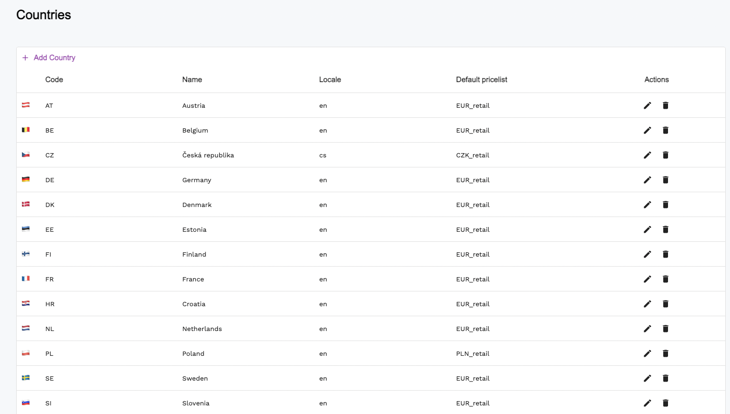Click the FI country code
This screenshot has width=730, height=414.
tap(48, 254)
